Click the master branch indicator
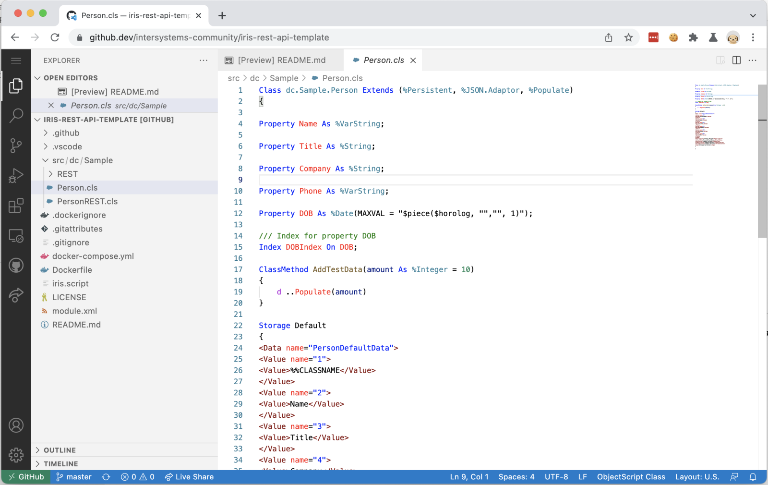 pos(74,477)
